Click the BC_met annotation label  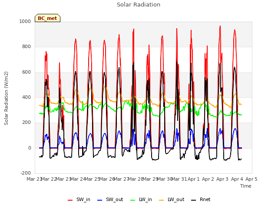point(47,18)
